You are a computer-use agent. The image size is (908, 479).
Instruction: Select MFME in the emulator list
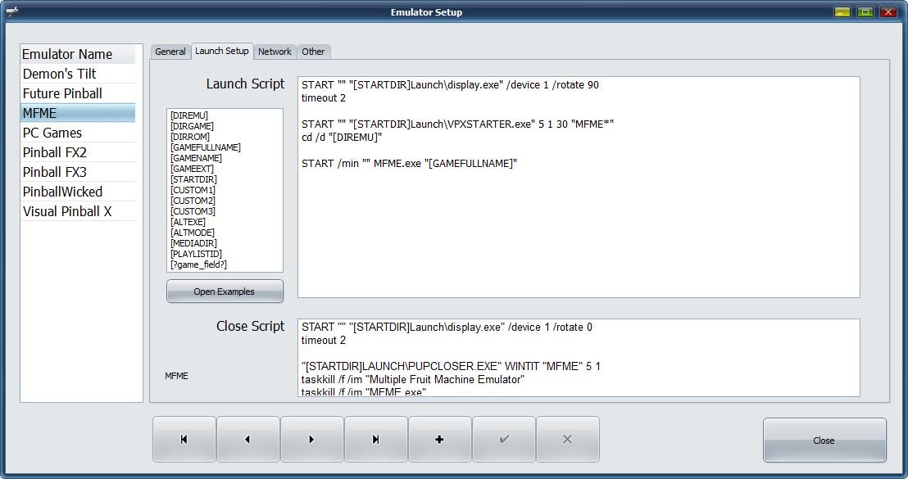tap(78, 113)
